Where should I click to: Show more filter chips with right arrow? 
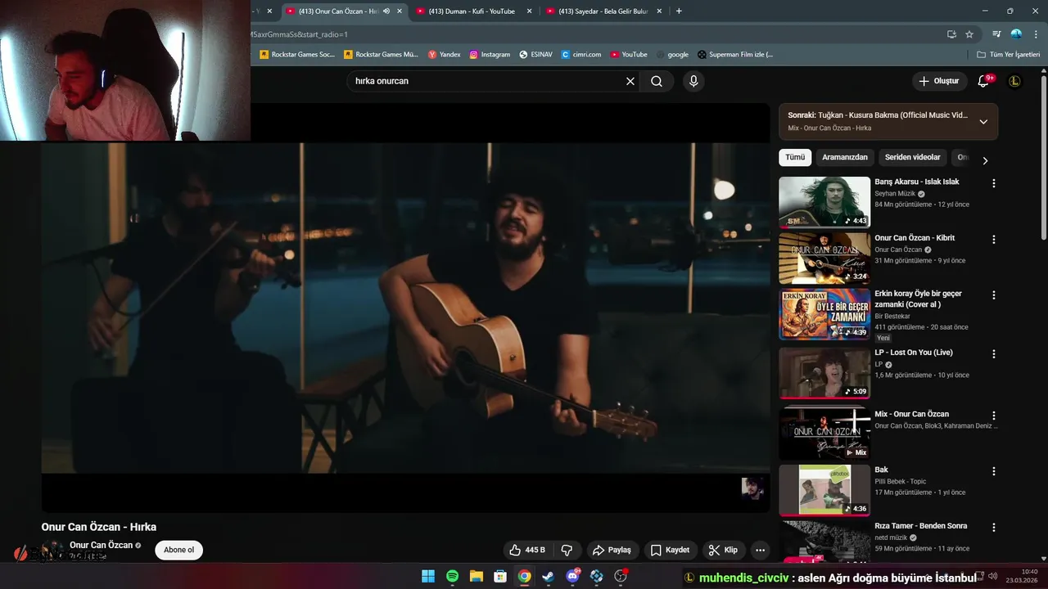(x=985, y=160)
